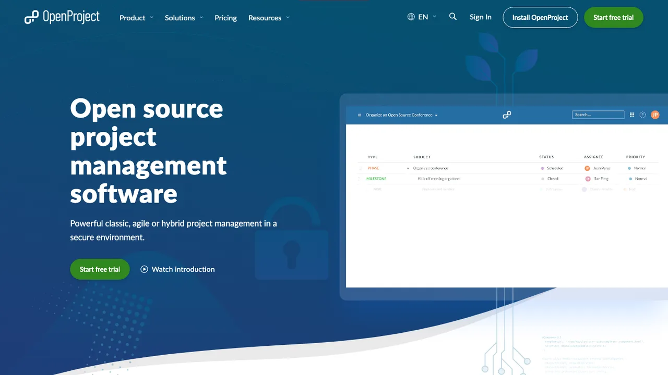The image size is (668, 375).
Task: Open the Solutions menu
Action: pos(180,18)
